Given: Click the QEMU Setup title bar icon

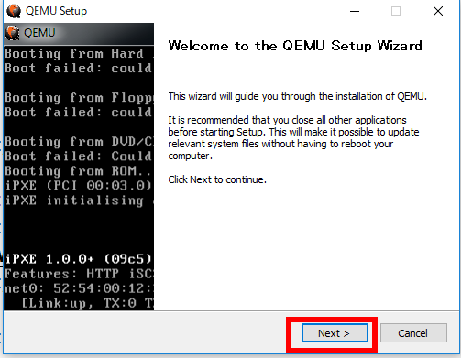Looking at the screenshot, I should pos(14,11).
